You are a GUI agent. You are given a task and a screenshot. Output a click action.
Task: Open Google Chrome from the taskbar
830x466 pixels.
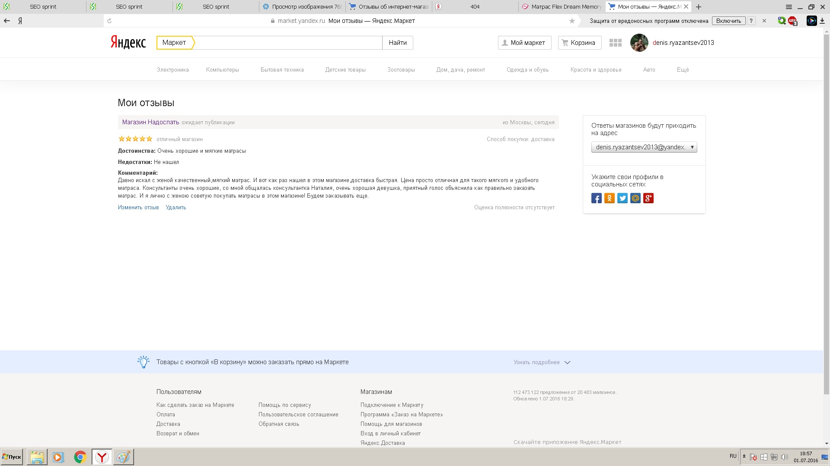[x=80, y=457]
